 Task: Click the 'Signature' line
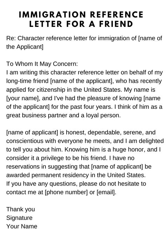point(19,218)
